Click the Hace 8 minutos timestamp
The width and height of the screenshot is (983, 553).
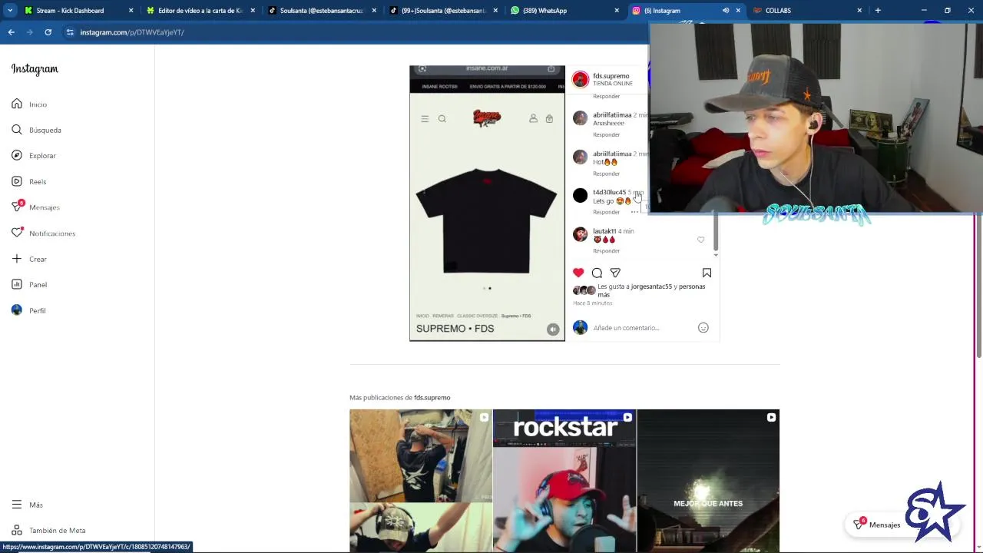click(x=593, y=303)
